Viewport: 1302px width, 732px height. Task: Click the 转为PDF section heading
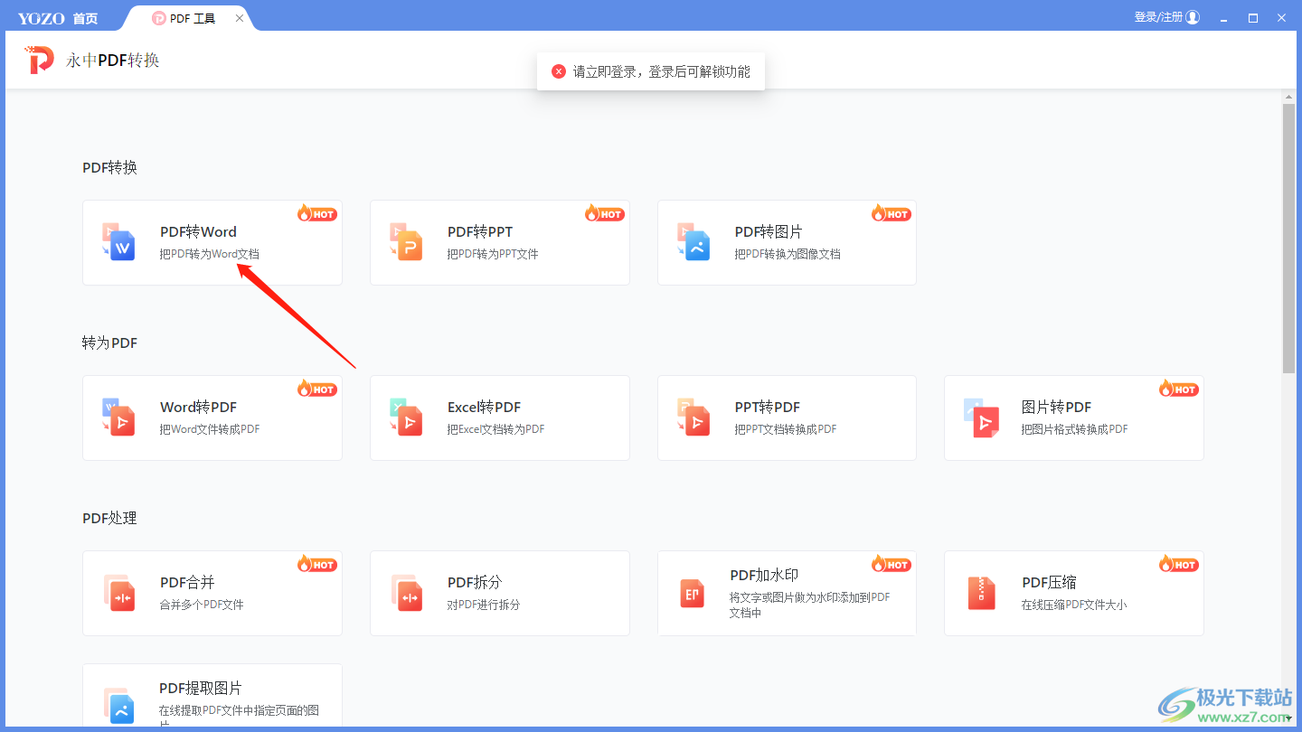[x=109, y=343]
